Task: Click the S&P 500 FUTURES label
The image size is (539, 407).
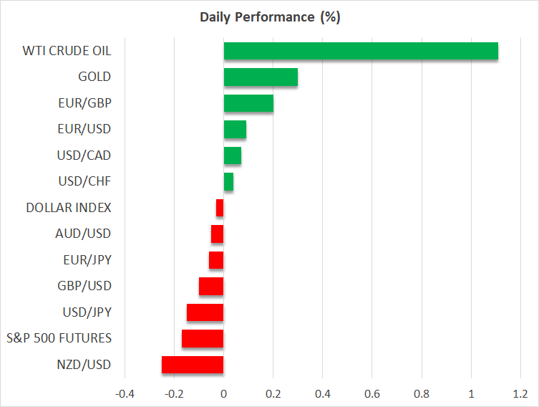Action: click(x=59, y=338)
